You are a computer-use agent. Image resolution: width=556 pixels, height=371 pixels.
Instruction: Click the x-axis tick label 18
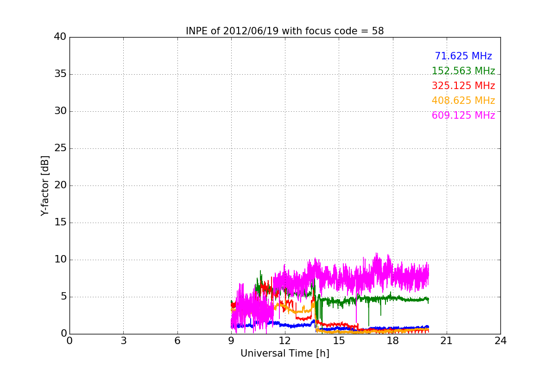[x=392, y=341]
